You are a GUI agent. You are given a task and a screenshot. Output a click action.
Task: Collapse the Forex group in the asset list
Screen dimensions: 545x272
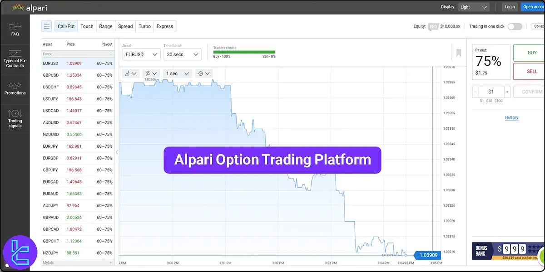pos(110,53)
